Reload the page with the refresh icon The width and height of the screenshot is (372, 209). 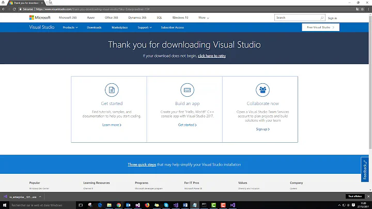pos(14,9)
